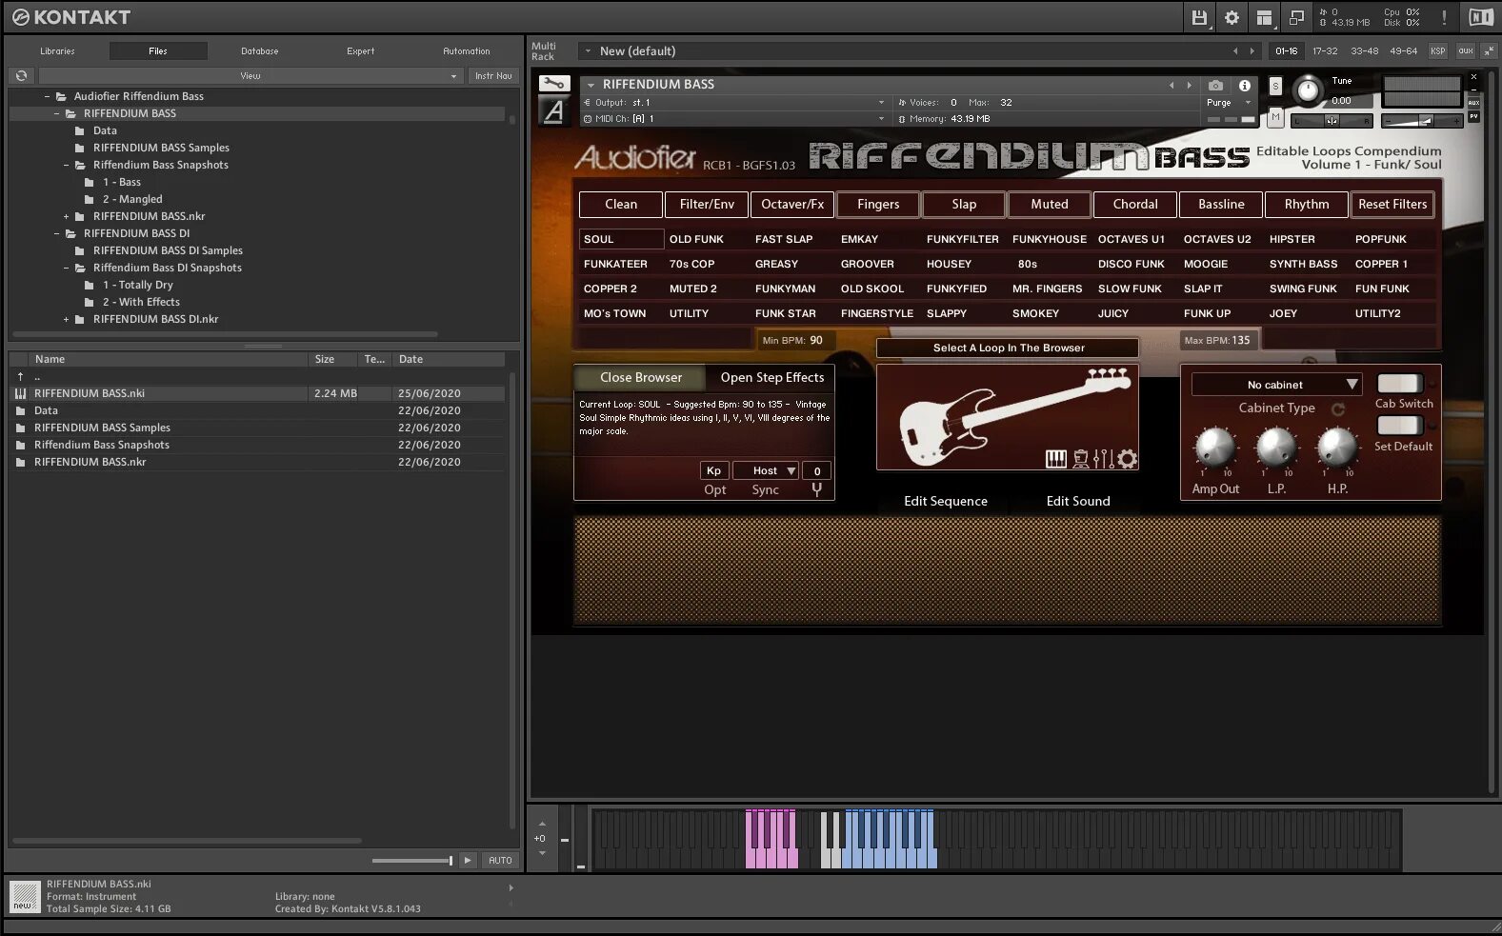Minimize rack view icon in header

point(1296,17)
